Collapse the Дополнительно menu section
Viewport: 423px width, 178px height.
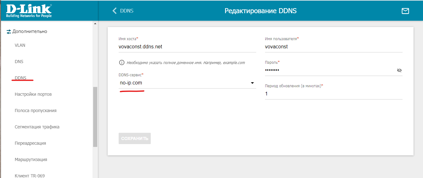click(30, 31)
